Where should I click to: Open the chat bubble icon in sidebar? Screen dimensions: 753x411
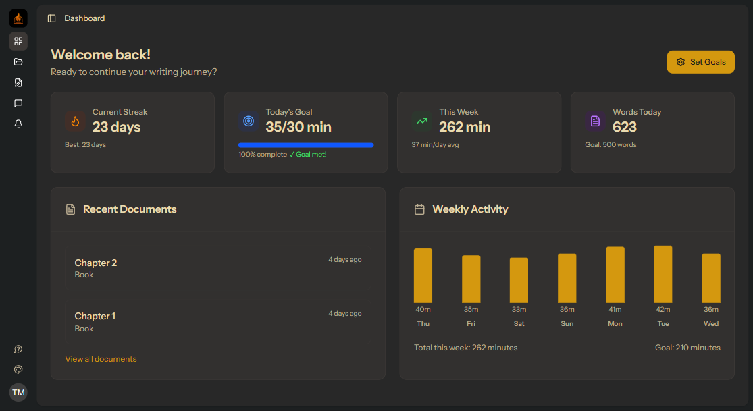click(18, 103)
